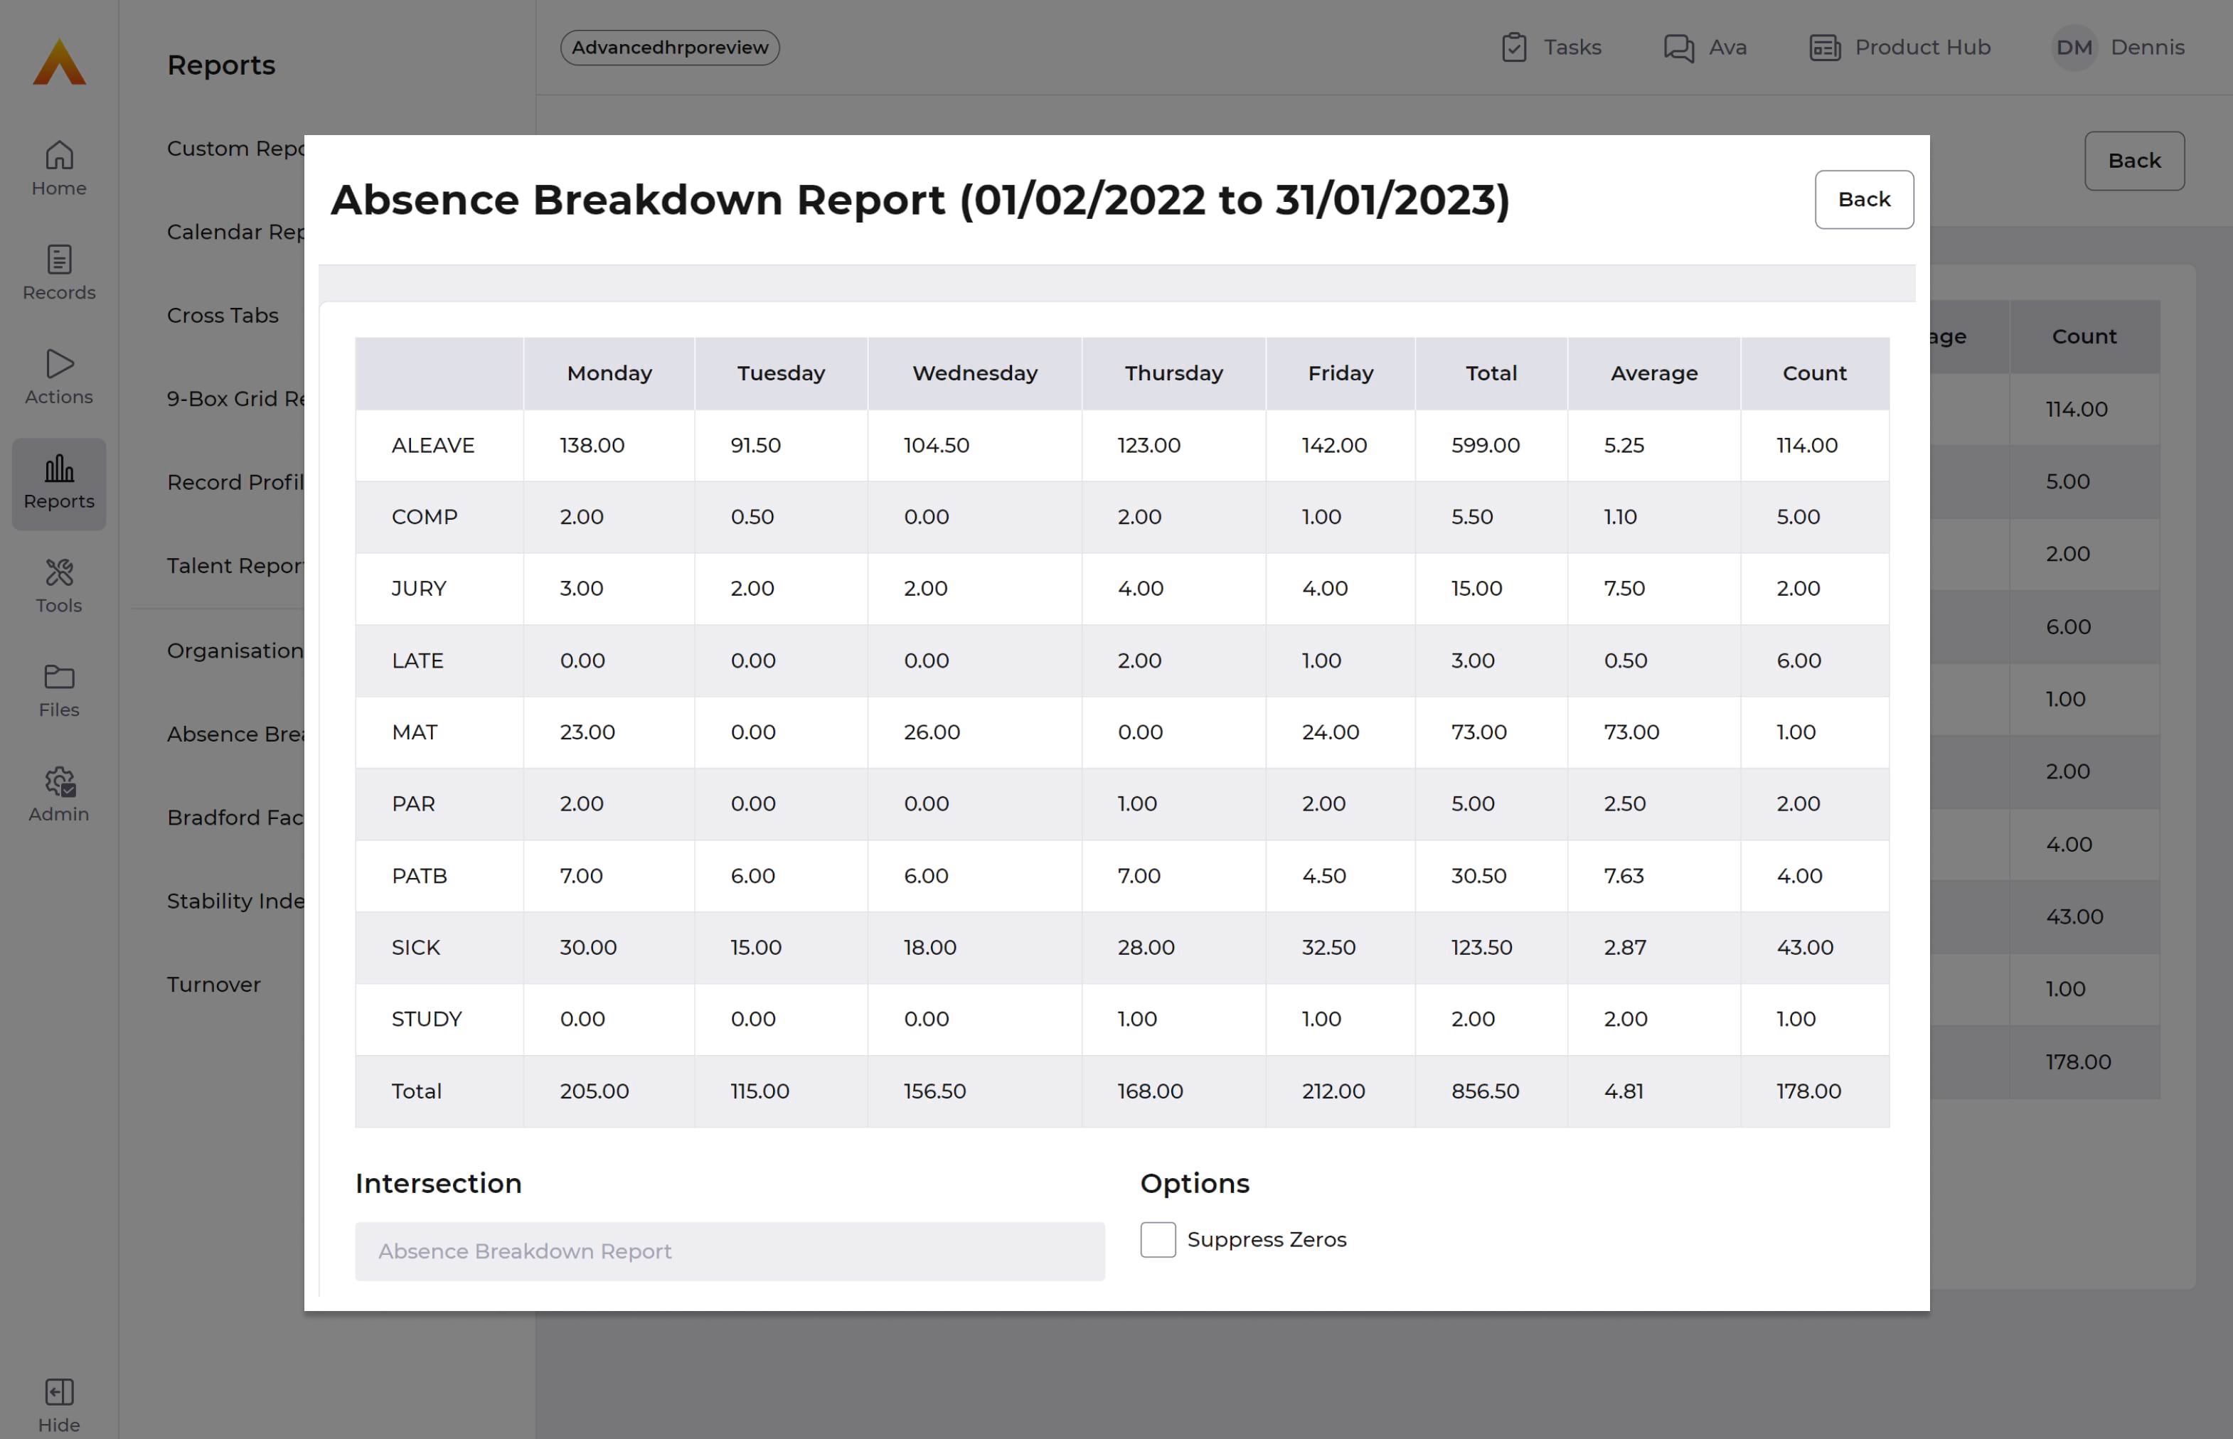
Task: Click Back in the report dialog
Action: point(1864,199)
